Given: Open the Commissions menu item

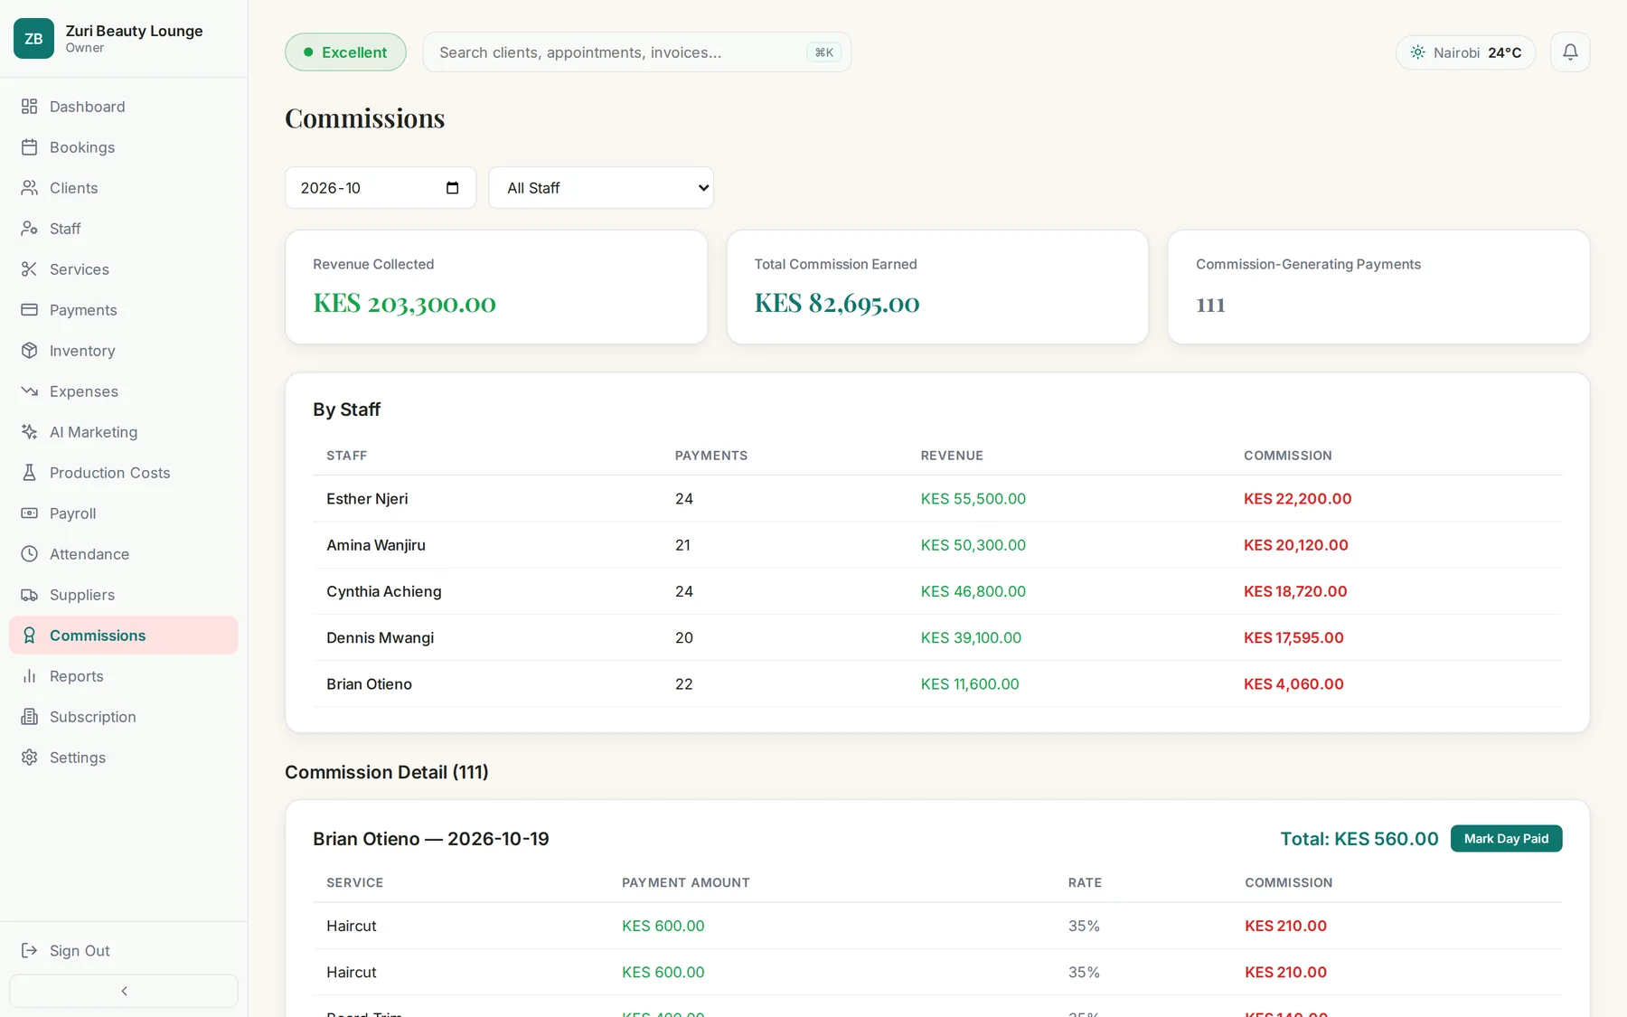Looking at the screenshot, I should (x=124, y=636).
